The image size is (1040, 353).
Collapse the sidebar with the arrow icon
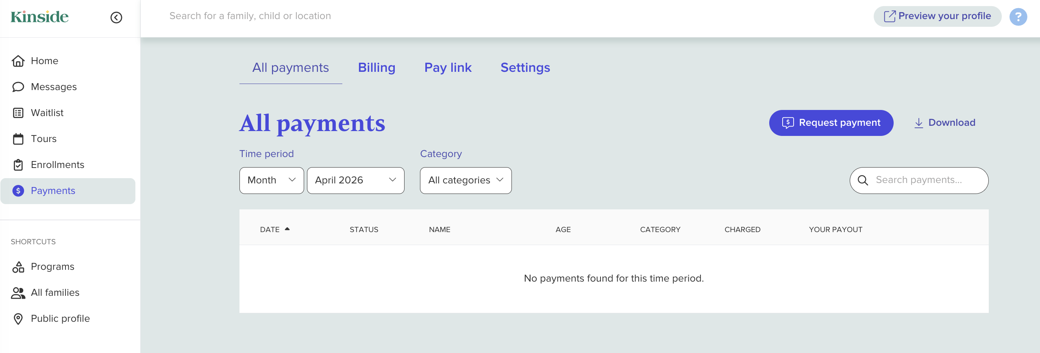point(116,17)
